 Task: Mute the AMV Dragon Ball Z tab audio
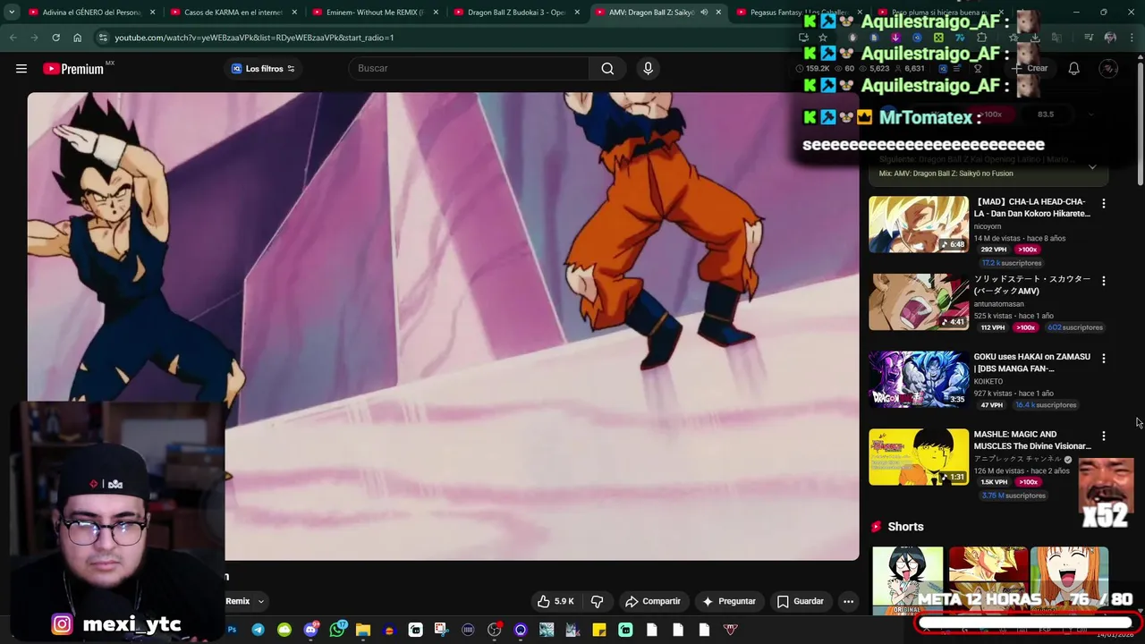pos(704,13)
